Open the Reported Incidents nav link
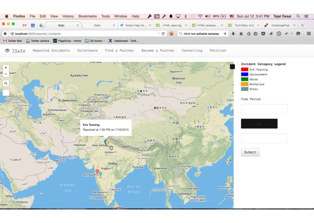 51,51
